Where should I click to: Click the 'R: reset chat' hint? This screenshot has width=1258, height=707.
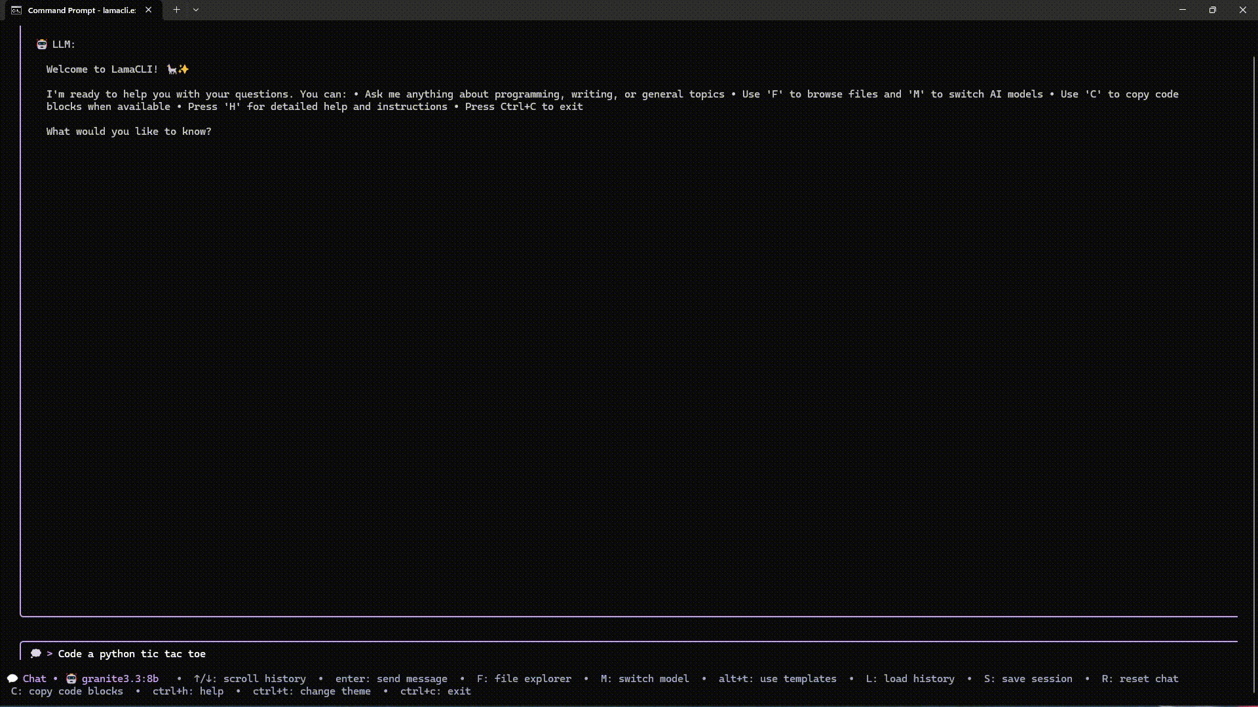[x=1139, y=679]
